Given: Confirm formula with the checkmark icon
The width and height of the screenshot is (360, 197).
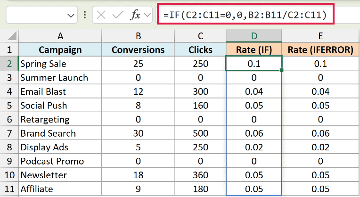Looking at the screenshot, I should [118, 15].
